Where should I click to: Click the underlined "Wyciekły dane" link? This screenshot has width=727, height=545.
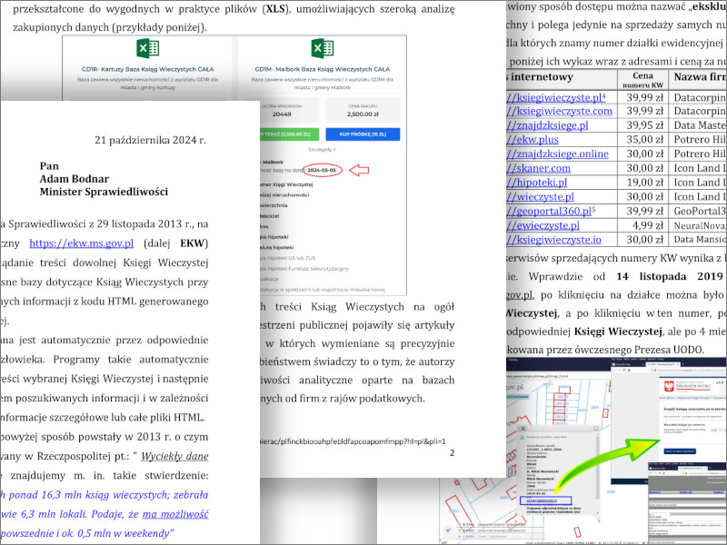(x=174, y=457)
